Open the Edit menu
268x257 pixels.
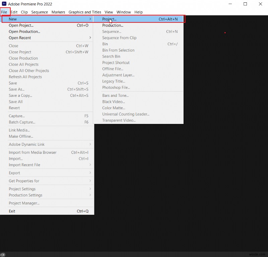coord(14,12)
